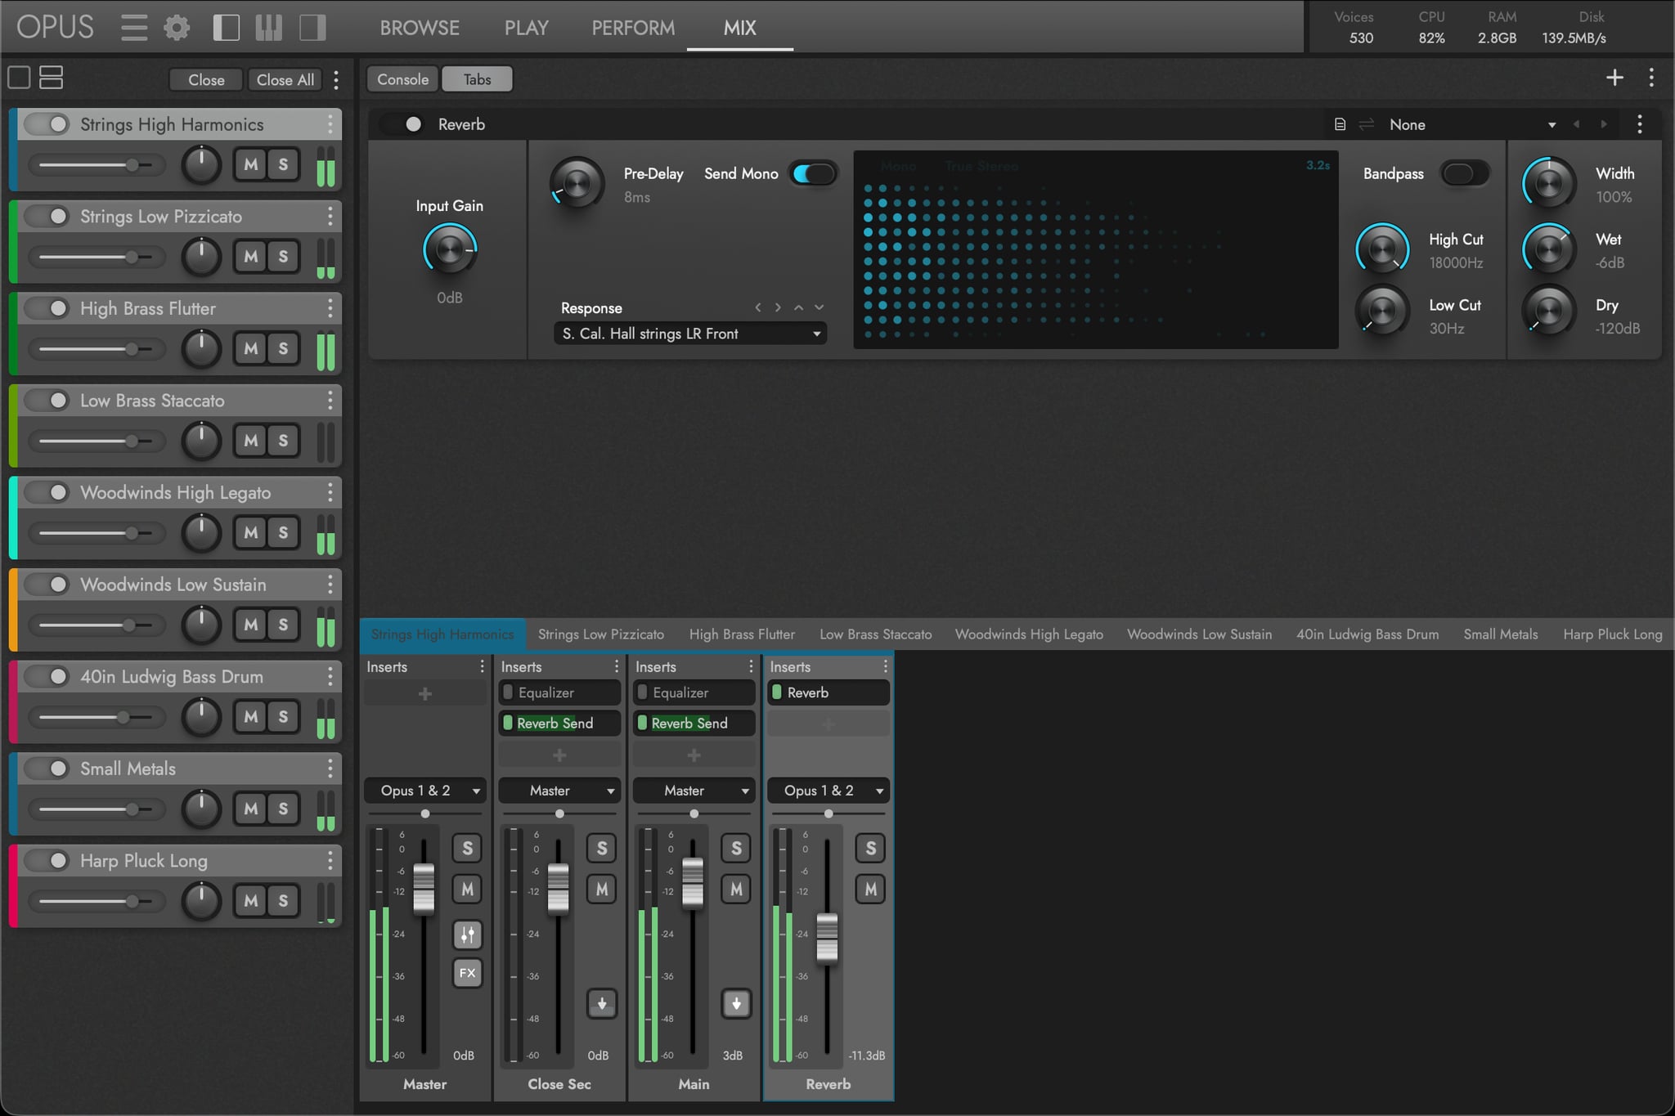Add an insert to the Master channel
The width and height of the screenshot is (1675, 1116).
coord(424,694)
